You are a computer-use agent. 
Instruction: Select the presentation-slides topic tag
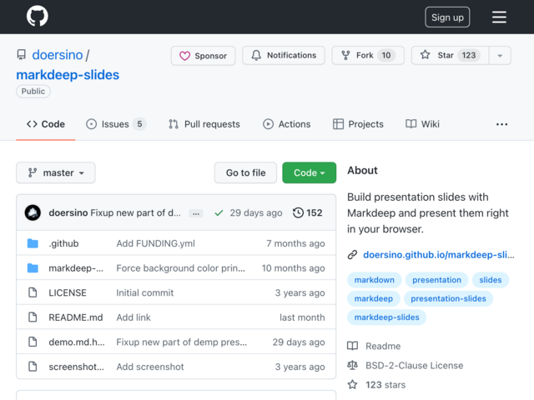click(448, 298)
